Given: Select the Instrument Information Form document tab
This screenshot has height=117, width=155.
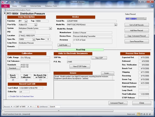Looking at the screenshot, I should coord(17,10).
